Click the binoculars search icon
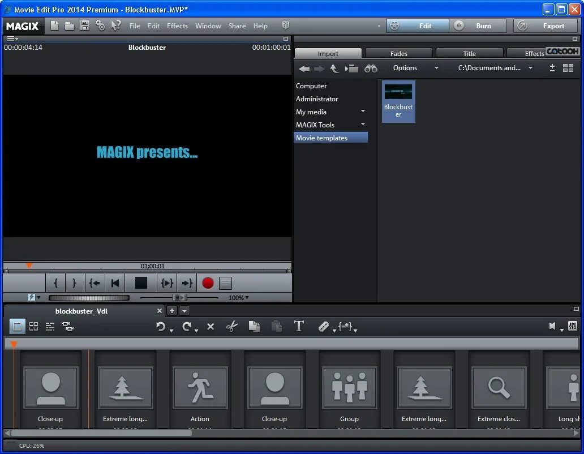Viewport: 584px width, 454px height. pos(371,68)
